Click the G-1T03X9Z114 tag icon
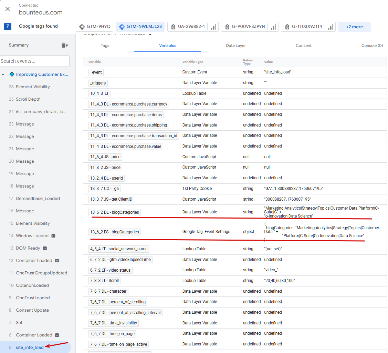 (x=287, y=27)
